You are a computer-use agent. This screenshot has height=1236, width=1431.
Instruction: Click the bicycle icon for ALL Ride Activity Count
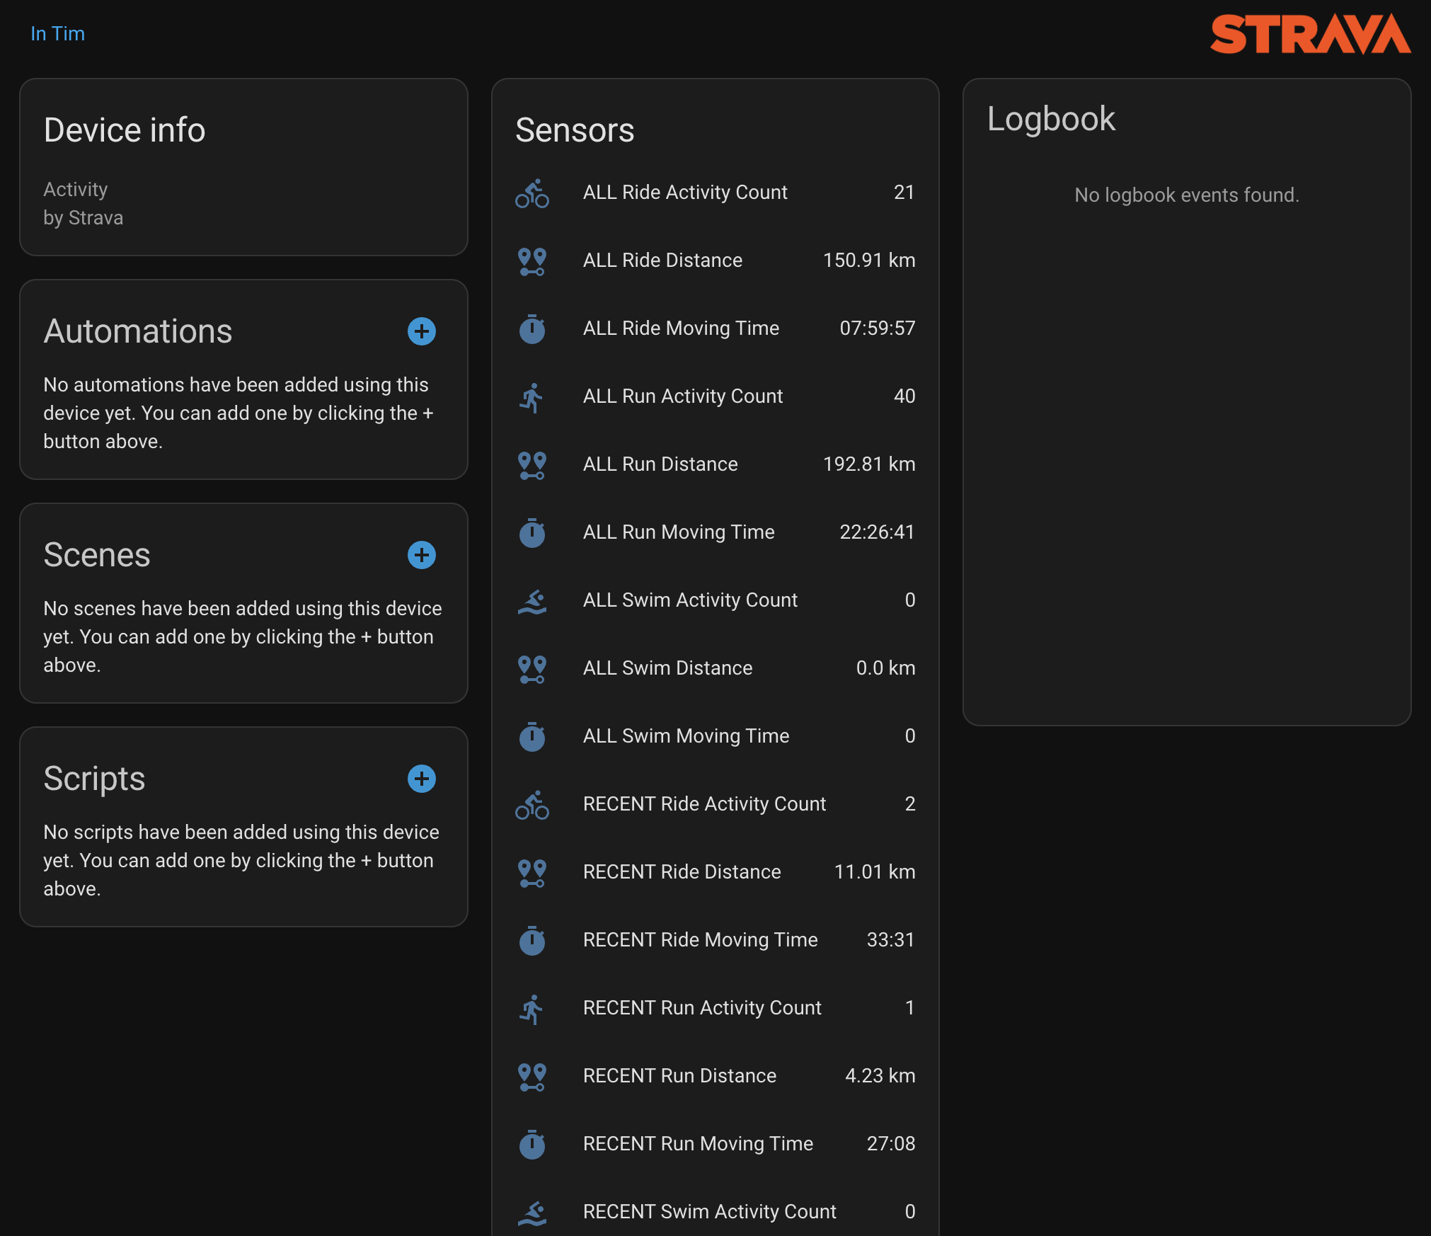[x=532, y=193]
